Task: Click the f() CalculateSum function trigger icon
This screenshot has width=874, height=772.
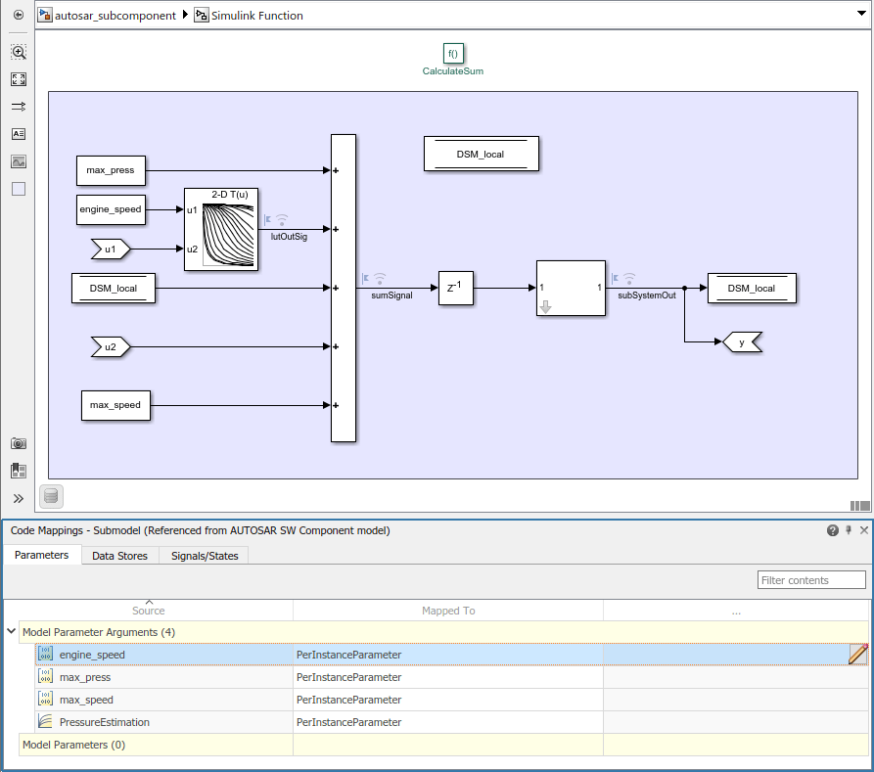Action: 453,54
